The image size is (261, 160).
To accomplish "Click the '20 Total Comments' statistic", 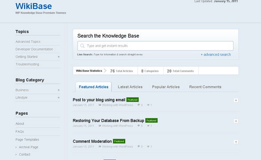I will [x=180, y=71].
